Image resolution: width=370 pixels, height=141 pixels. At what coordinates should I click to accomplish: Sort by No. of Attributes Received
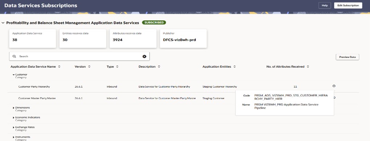click(x=308, y=67)
